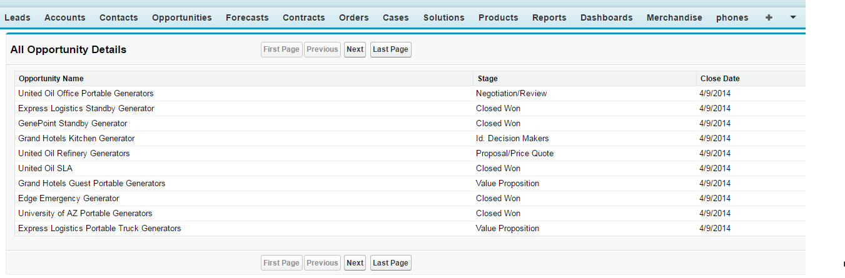845x278 pixels.
Task: Open the Solutions tab
Action: click(x=444, y=17)
